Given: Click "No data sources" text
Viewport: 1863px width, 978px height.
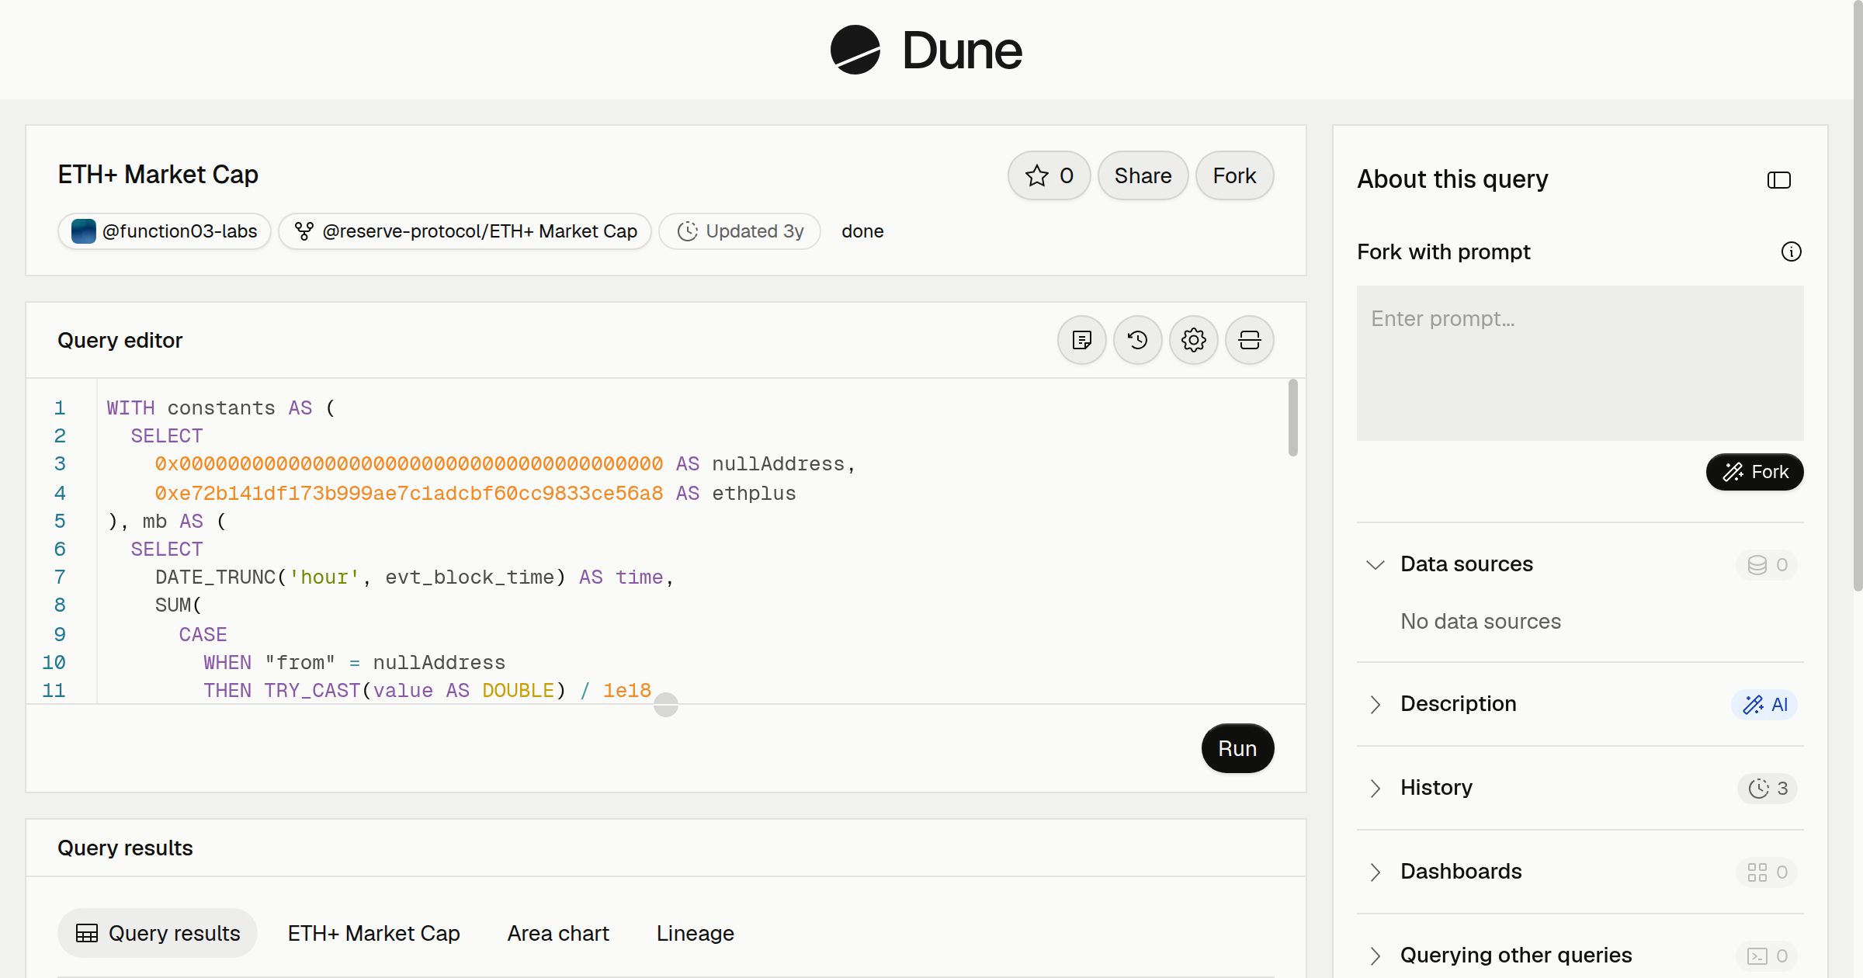Looking at the screenshot, I should click(1480, 622).
